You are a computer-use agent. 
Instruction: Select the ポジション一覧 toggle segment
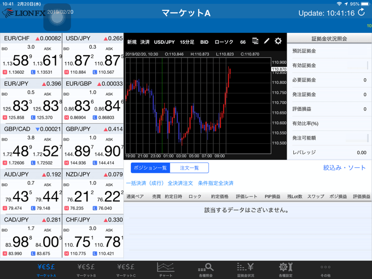[150, 168]
